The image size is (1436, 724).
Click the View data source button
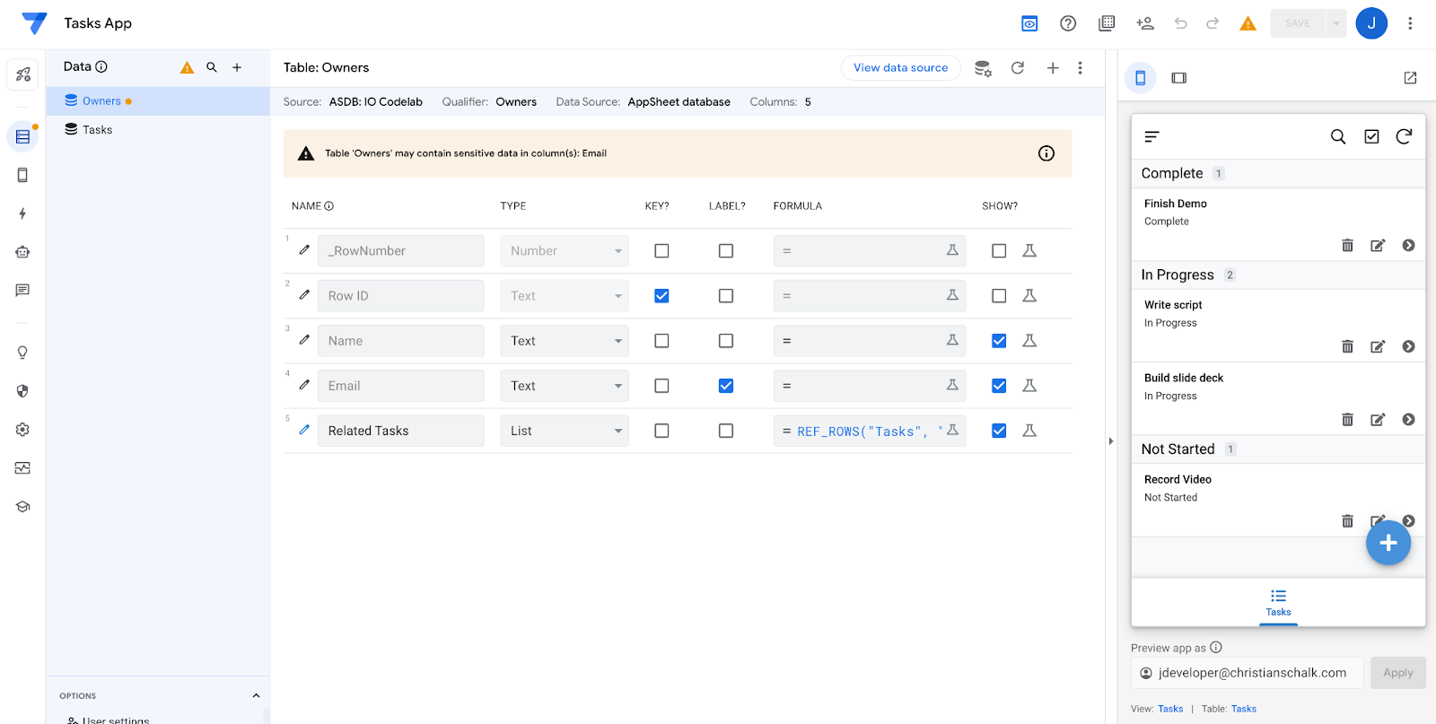click(x=900, y=68)
